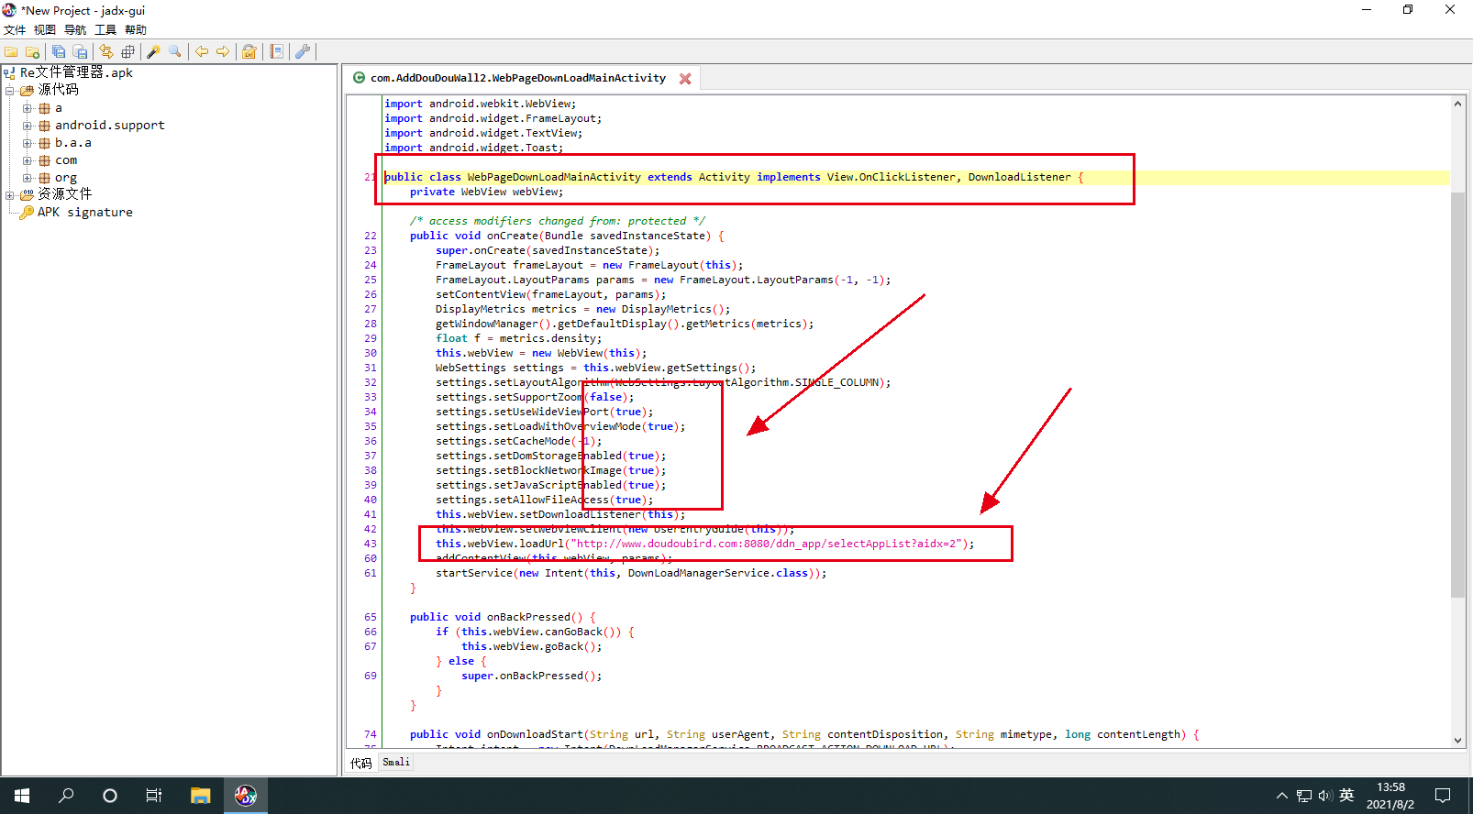The width and height of the screenshot is (1473, 814).
Task: Collapse the 源代码 tree node
Action: [x=10, y=91]
